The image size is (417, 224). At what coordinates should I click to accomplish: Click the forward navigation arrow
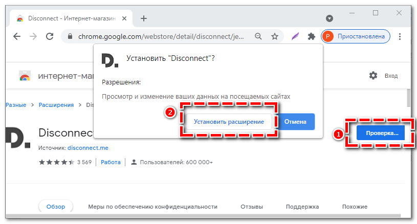[x=33, y=36]
